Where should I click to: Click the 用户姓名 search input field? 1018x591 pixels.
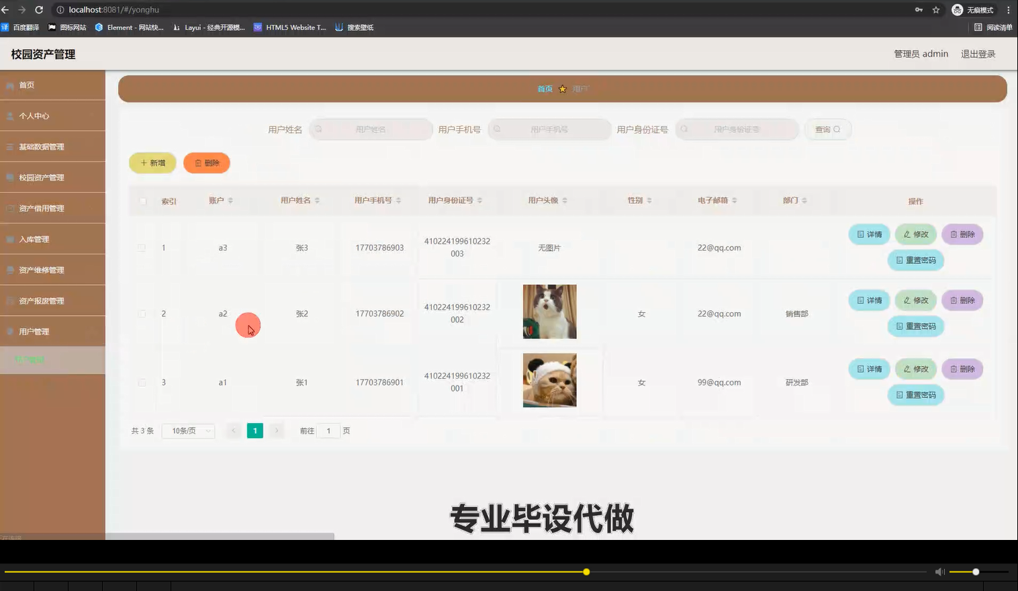tap(373, 129)
